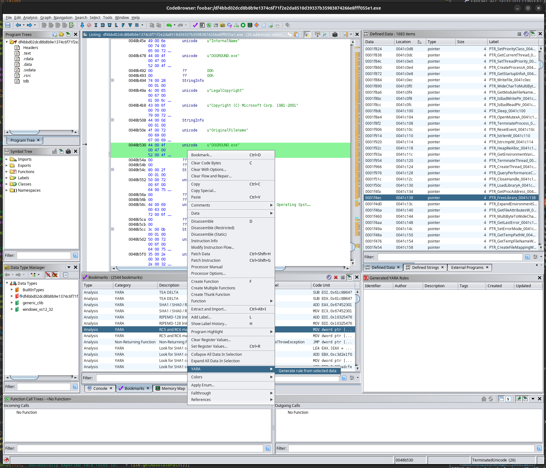Screen dimensions: 546x468
Task: Click the orange diamond toolbar icon
Action: [x=257, y=25]
